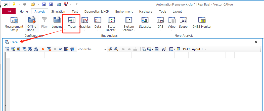Save configuration with the first floppy disk icon

tap(43, 4)
